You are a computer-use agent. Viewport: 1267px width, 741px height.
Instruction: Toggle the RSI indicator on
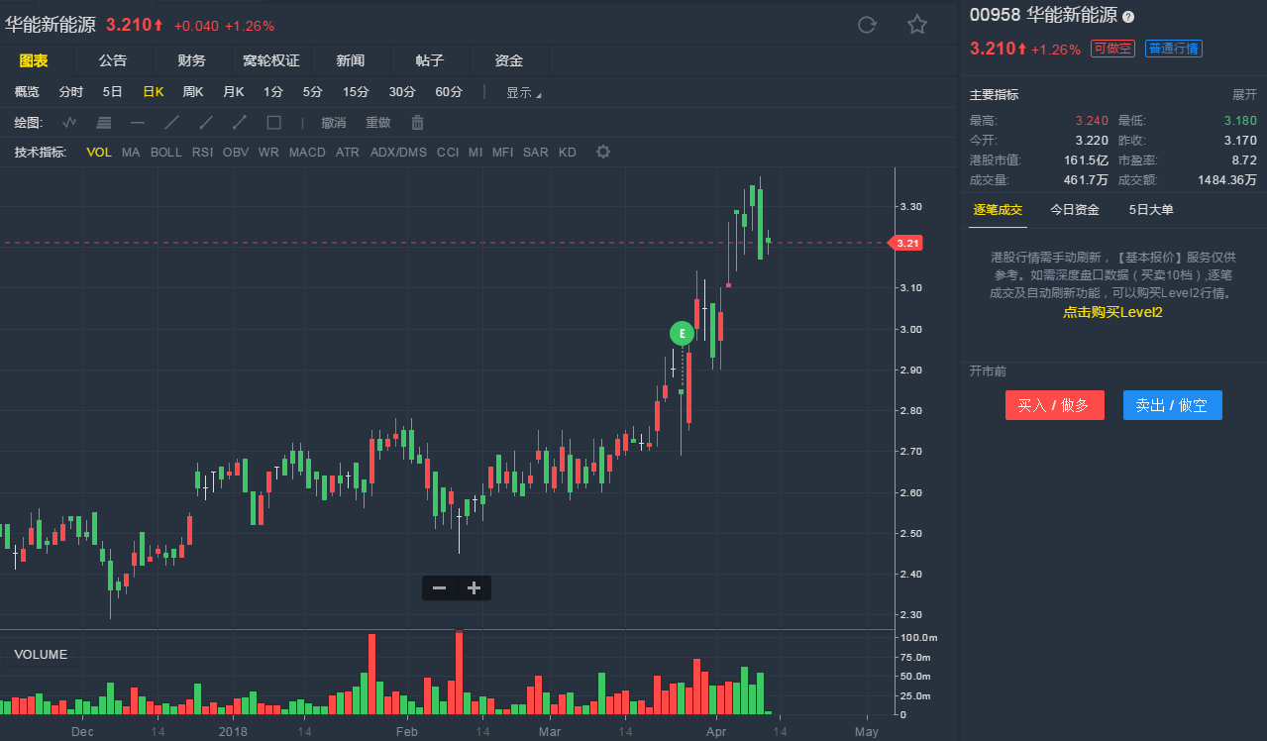click(x=202, y=152)
